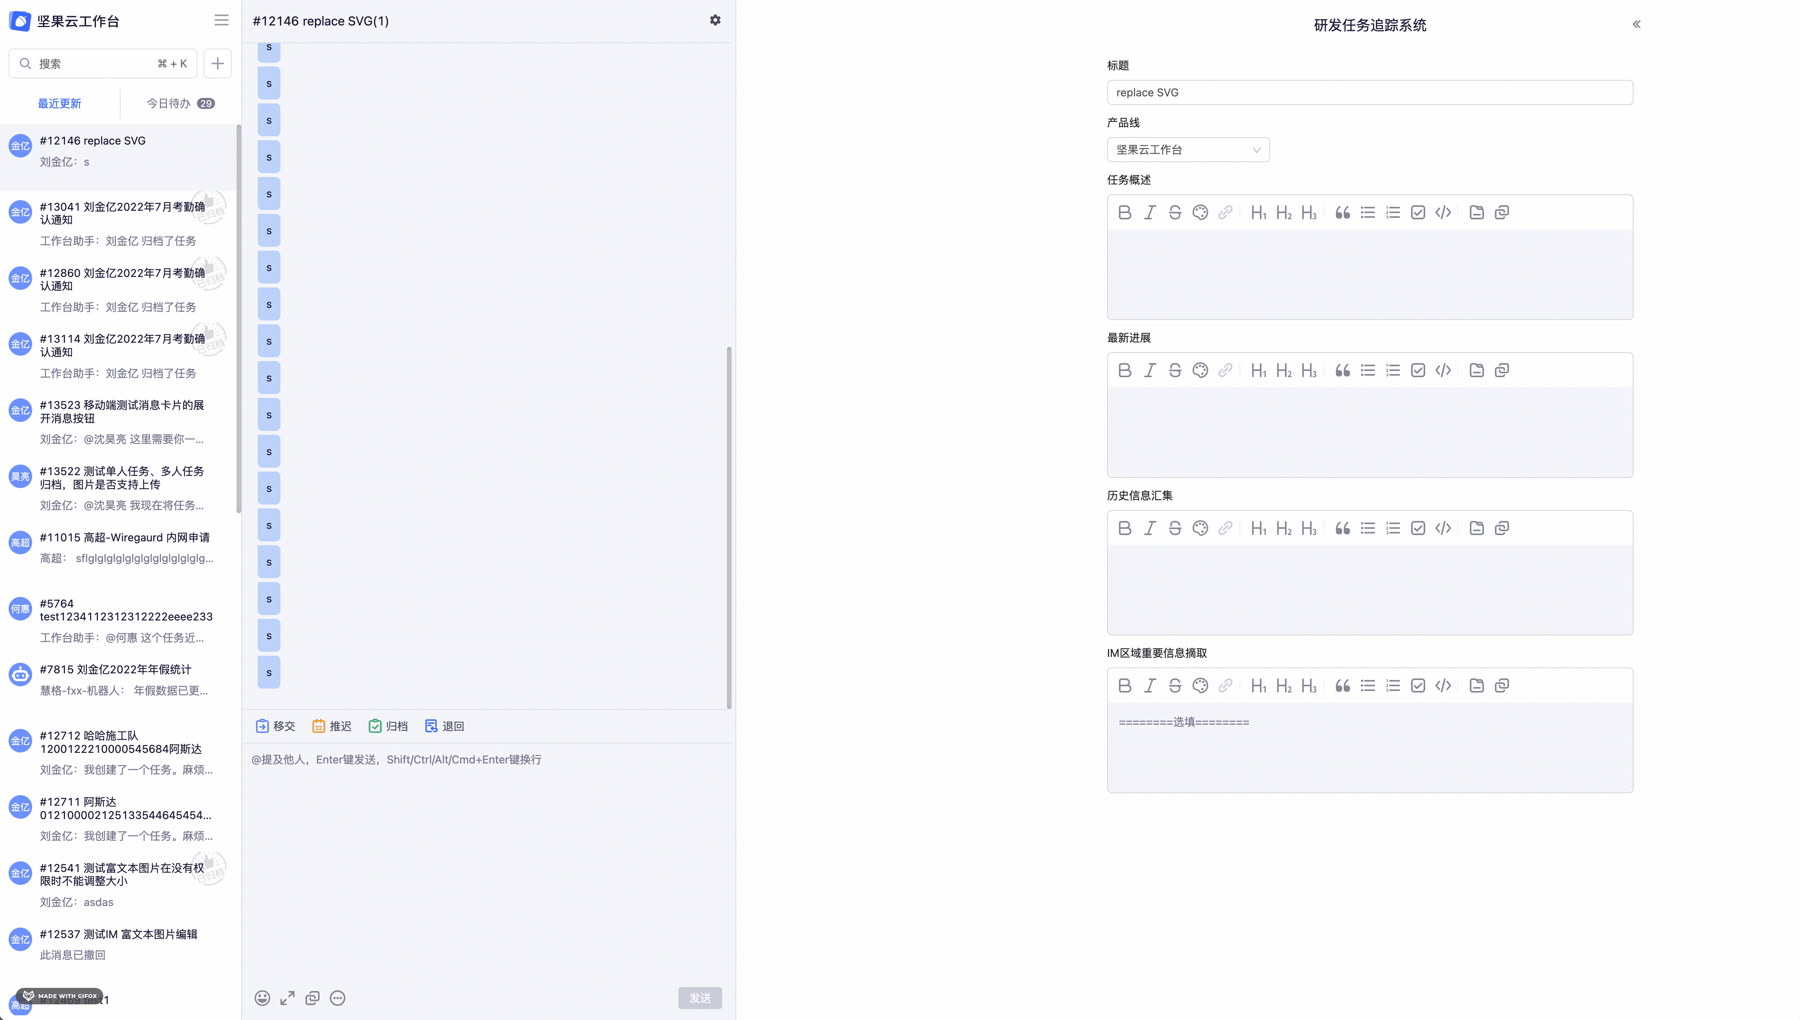Open the emoji picker in the chat input

[263, 998]
